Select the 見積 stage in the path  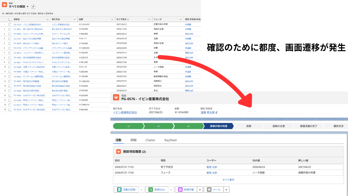coord(248,126)
